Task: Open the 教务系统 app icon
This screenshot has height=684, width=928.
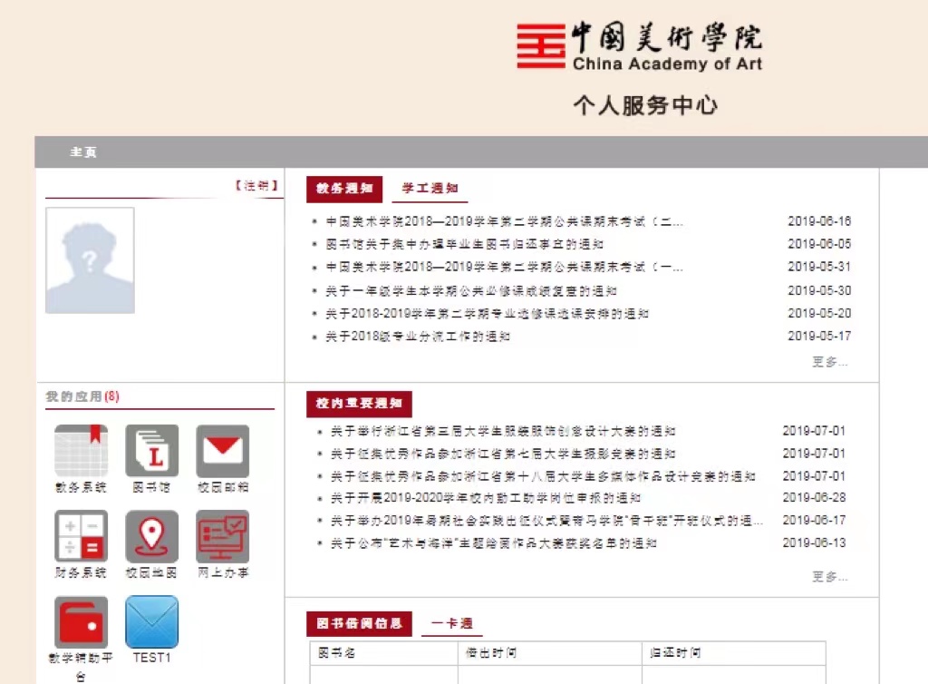Action: click(x=81, y=451)
